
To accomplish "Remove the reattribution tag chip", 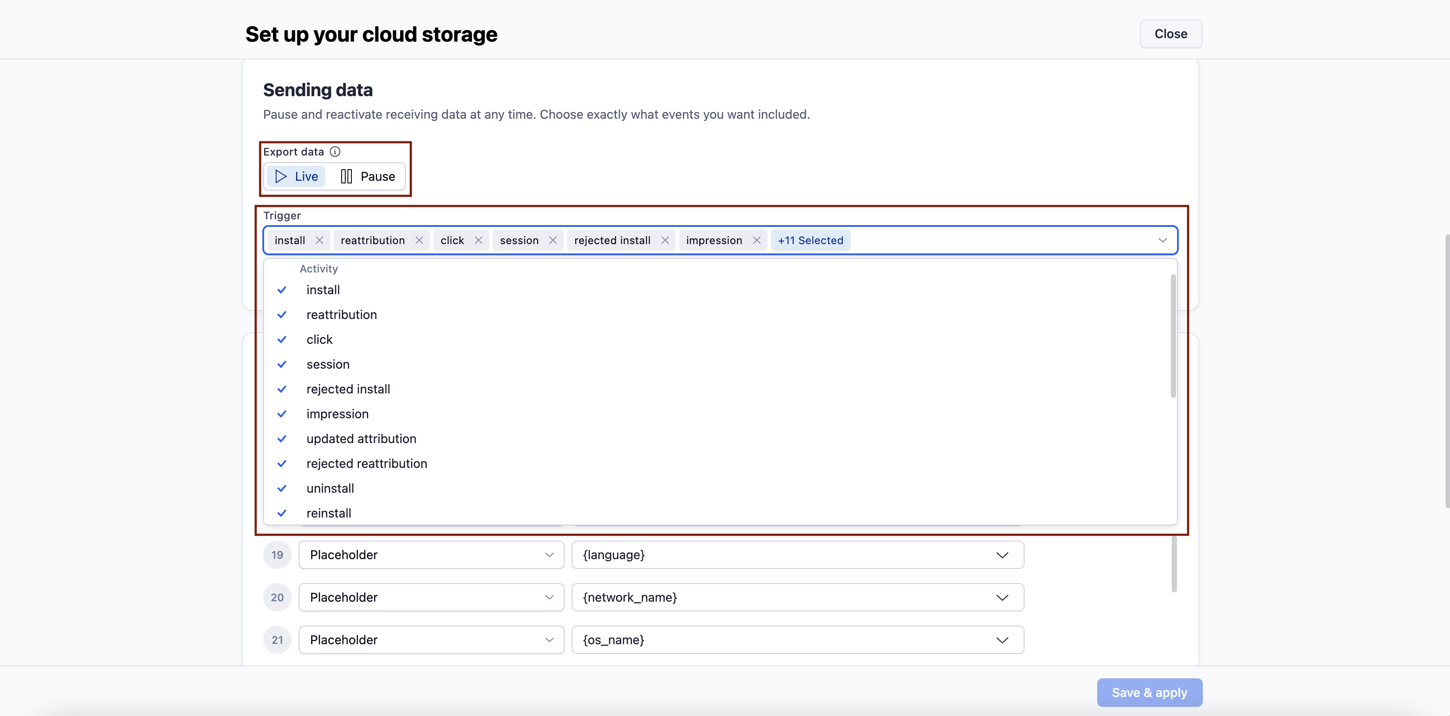I will point(419,240).
